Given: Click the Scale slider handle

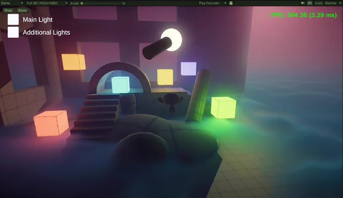Looking at the screenshot, I should tap(82, 4).
